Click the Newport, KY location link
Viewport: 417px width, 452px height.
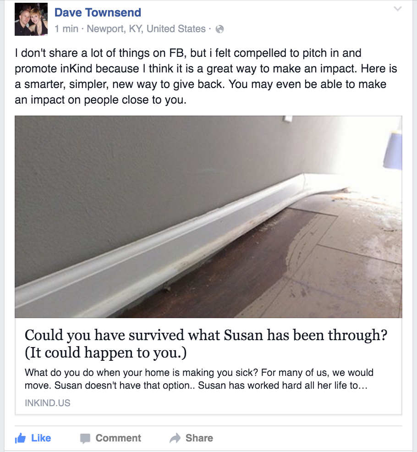point(146,29)
